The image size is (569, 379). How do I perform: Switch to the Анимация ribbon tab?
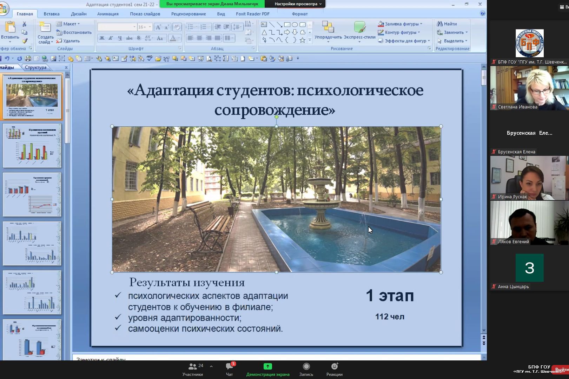click(108, 14)
